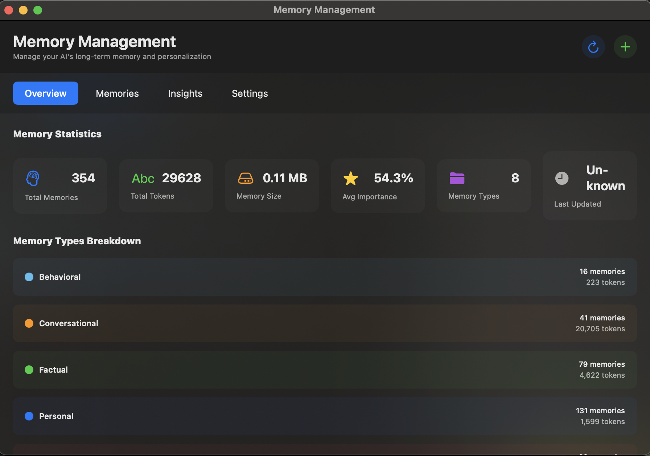
Task: Click the blue refresh icon
Action: click(x=593, y=47)
